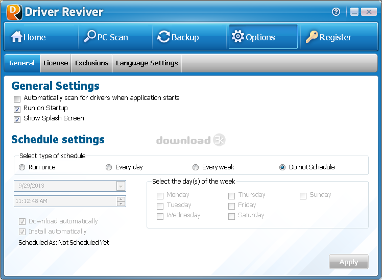
Task: Switch to the General tab
Action: pyautogui.click(x=22, y=63)
